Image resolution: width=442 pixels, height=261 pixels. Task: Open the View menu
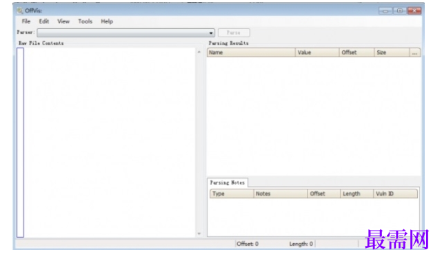[63, 21]
